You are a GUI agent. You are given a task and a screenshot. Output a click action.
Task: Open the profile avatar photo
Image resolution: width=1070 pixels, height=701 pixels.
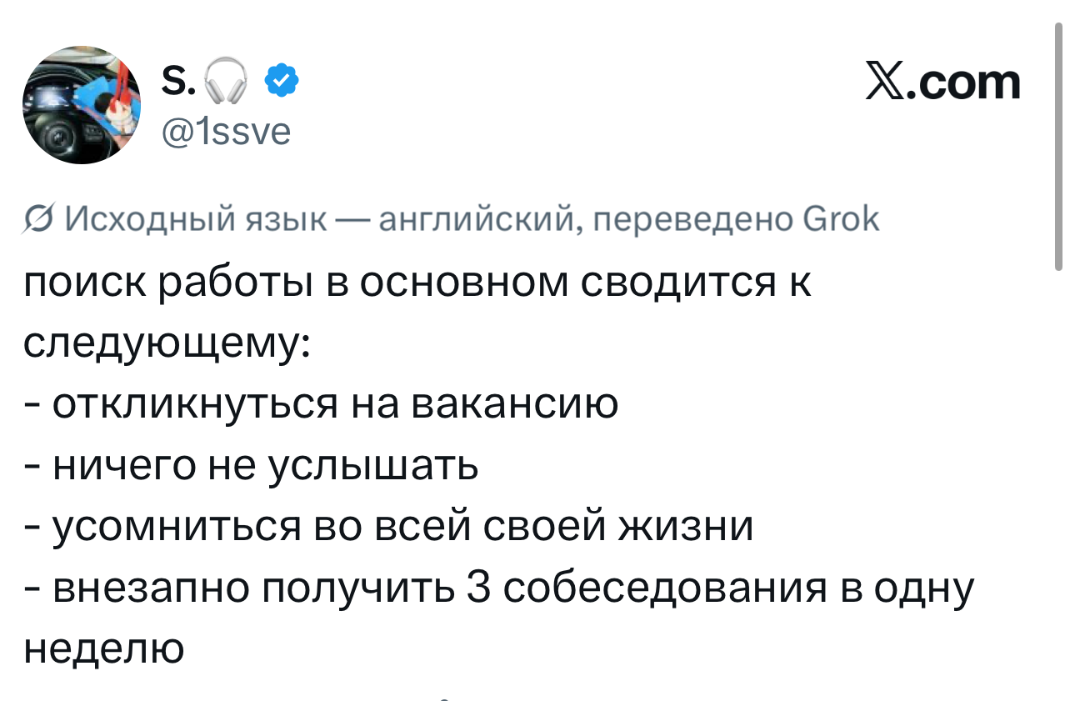82,104
